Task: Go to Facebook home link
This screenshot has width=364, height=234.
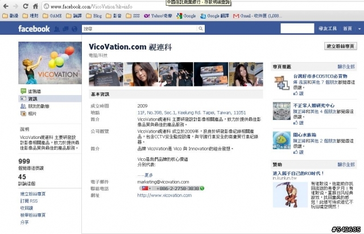Action: click(348, 28)
